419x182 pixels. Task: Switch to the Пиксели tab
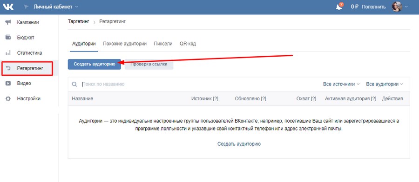tap(163, 44)
